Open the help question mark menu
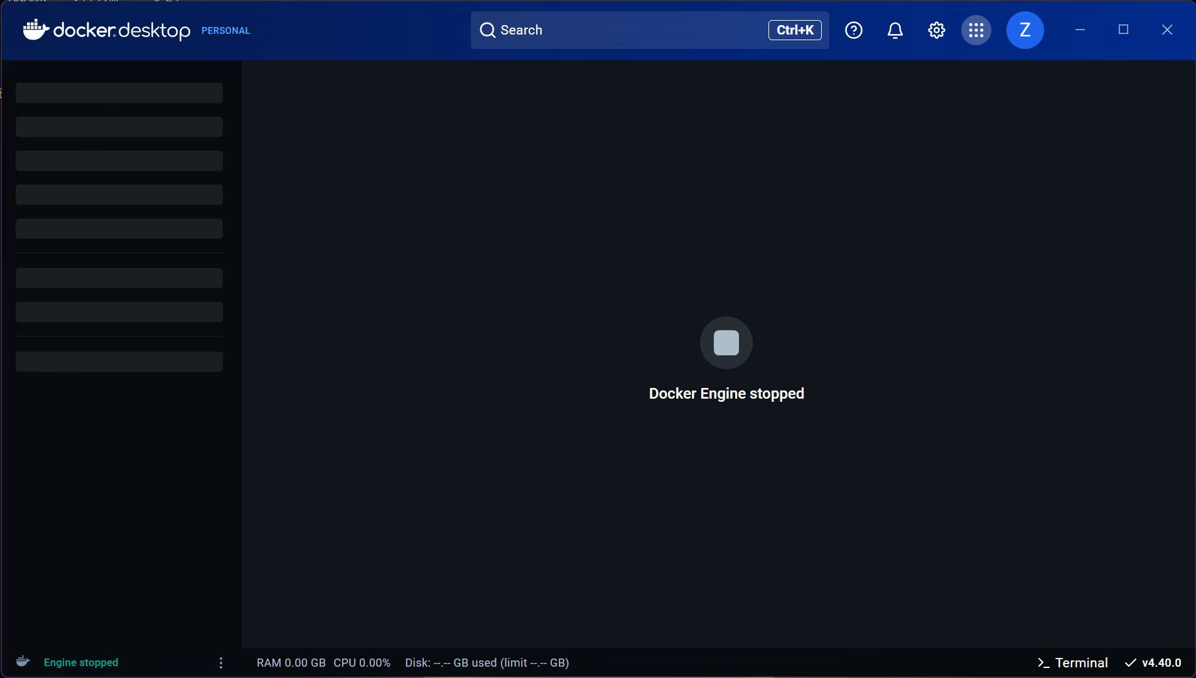Viewport: 1196px width, 678px height. click(854, 30)
